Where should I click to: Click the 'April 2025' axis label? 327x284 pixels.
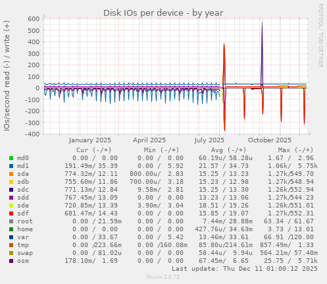149,140
